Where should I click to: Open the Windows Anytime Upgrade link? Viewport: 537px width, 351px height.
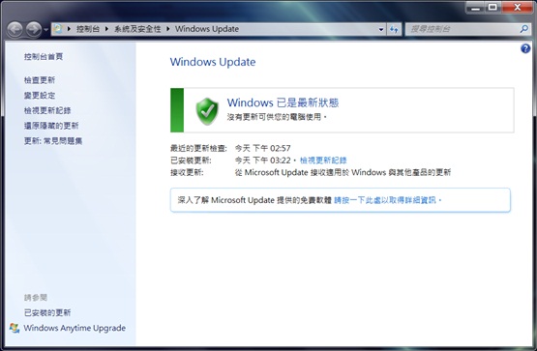click(x=75, y=328)
